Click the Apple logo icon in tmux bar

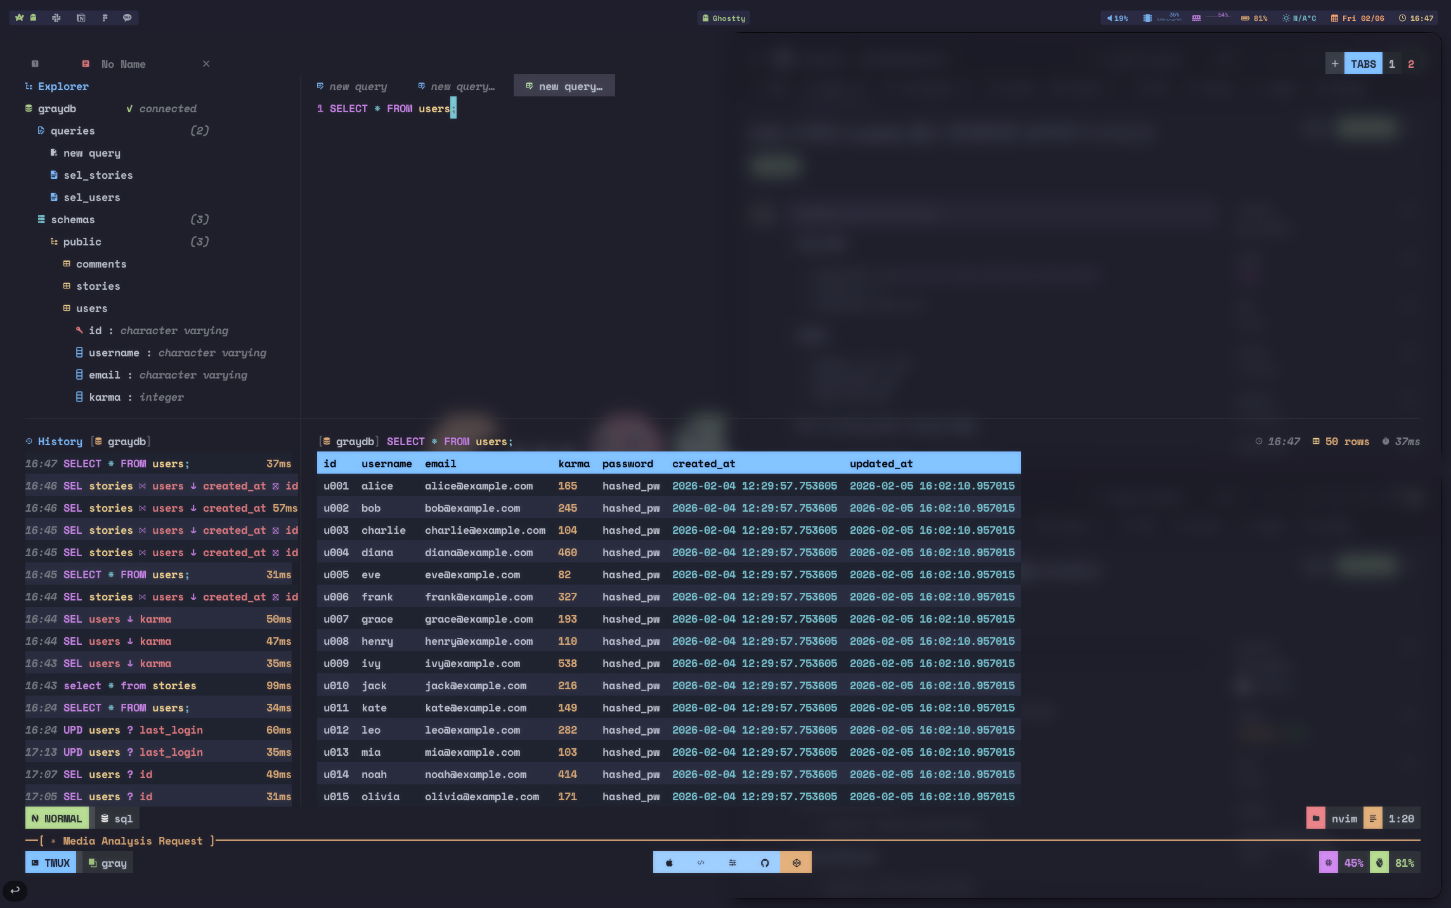[669, 862]
